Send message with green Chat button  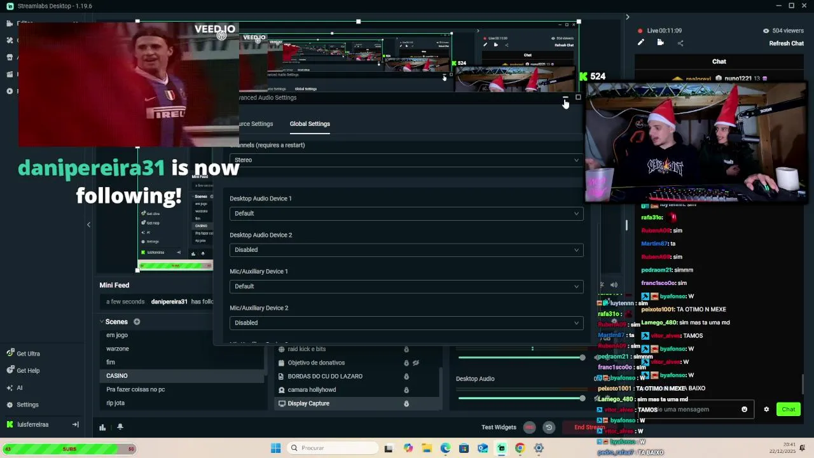coord(789,409)
